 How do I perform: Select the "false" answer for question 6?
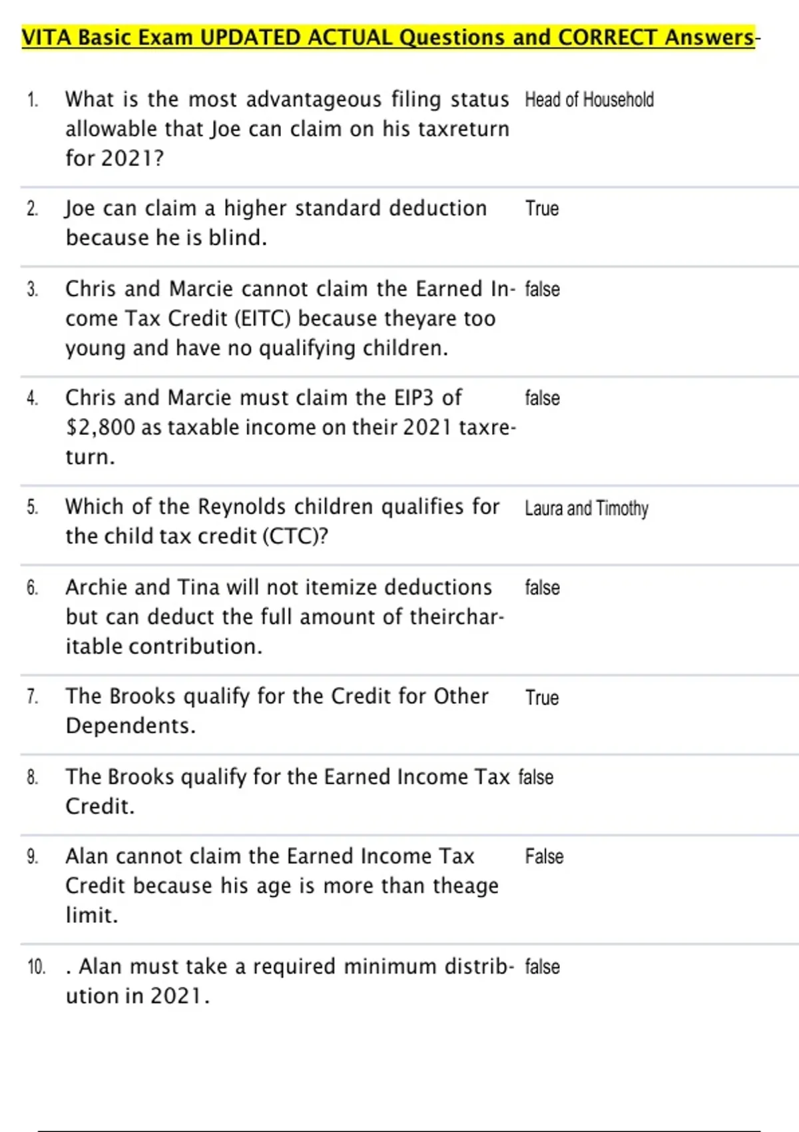542,587
